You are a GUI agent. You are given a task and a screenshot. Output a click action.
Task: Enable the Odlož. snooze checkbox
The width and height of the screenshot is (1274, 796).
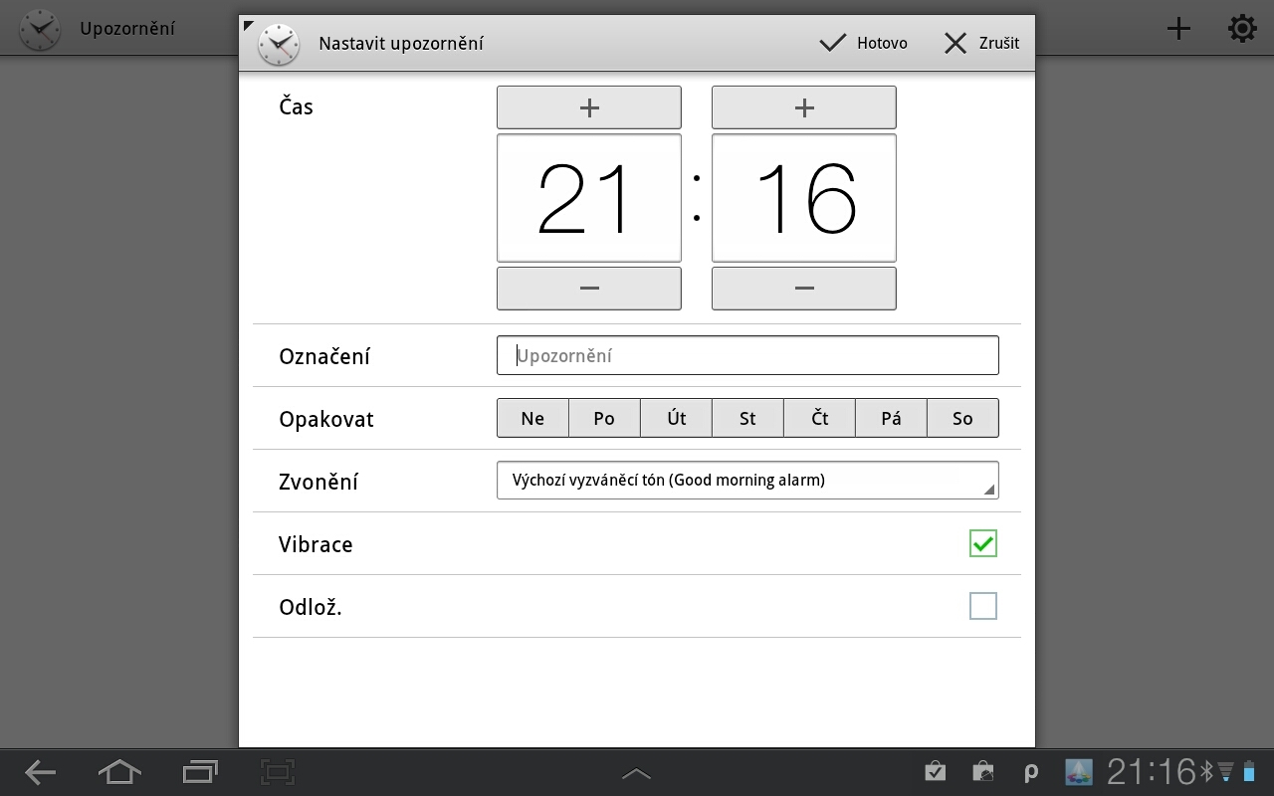pos(982,606)
